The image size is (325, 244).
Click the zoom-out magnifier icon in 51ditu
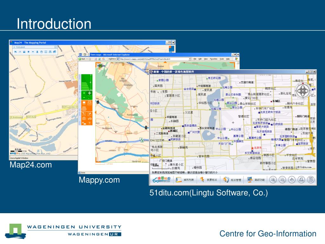coord(282,180)
